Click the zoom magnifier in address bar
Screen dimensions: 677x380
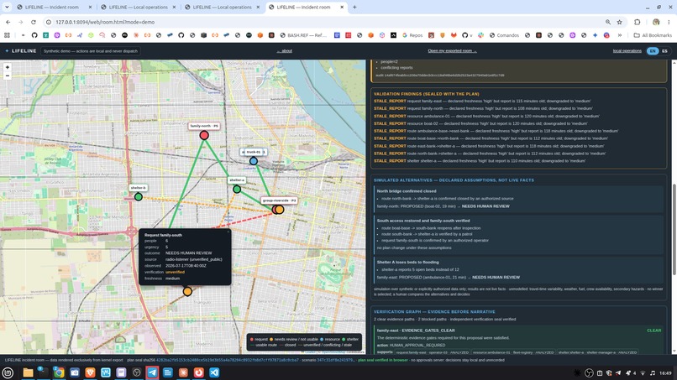[x=608, y=22]
